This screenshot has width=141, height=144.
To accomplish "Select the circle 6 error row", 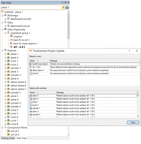I will coord(84,74).
